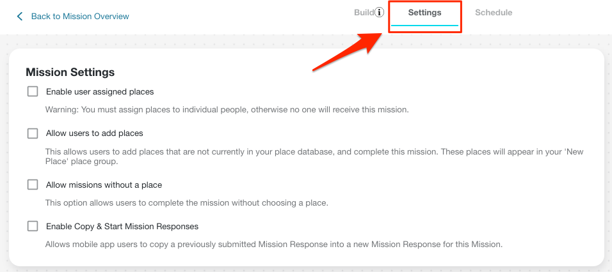Switch to the Build tab

[364, 13]
